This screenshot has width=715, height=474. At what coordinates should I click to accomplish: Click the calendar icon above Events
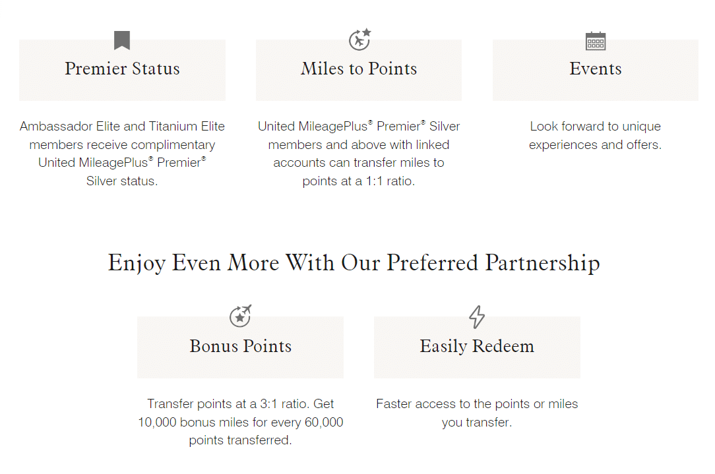596,41
